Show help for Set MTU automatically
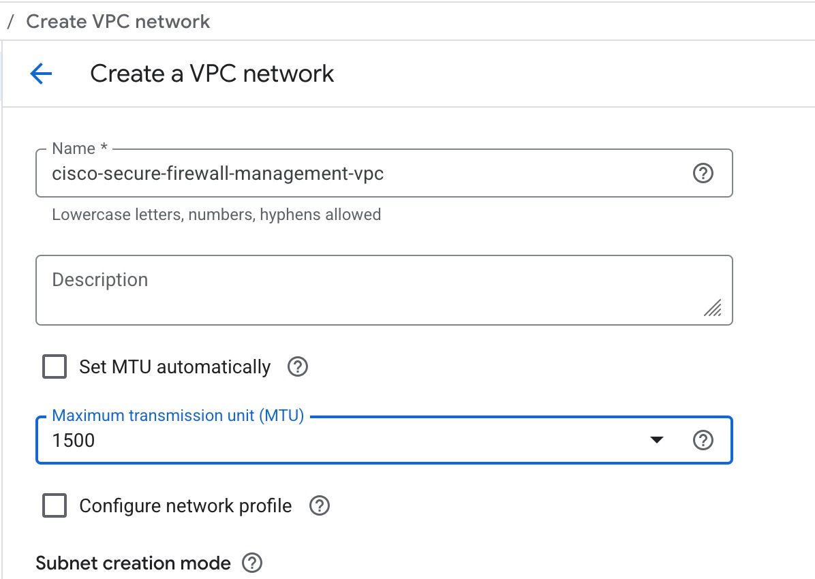Image resolution: width=815 pixels, height=579 pixels. click(x=298, y=367)
